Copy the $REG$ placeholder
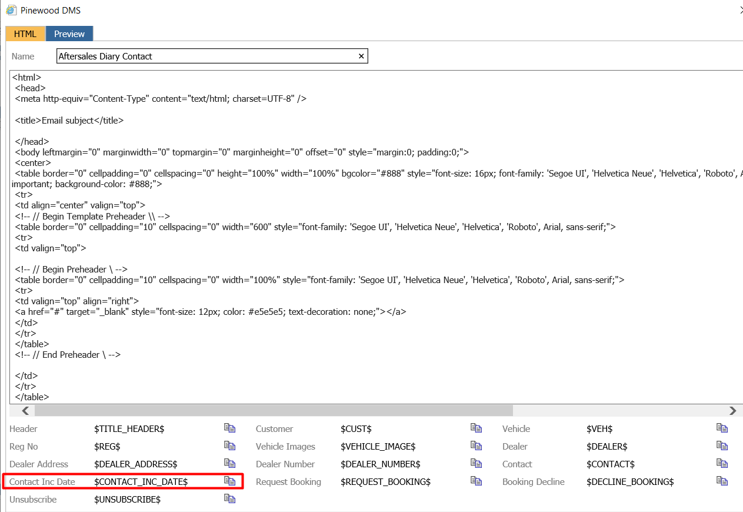Viewport: 743px width, 512px height. point(229,446)
